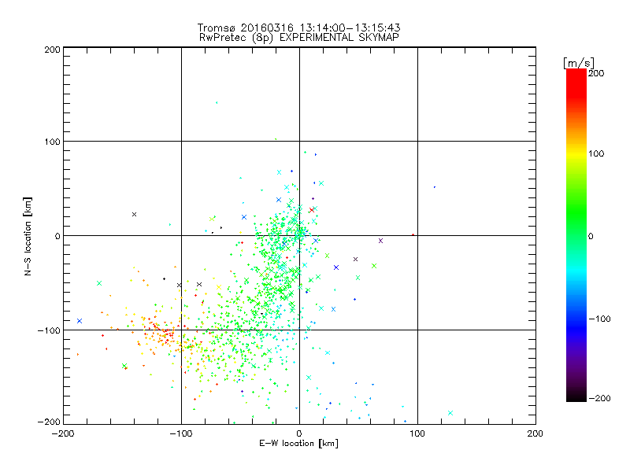The height and width of the screenshot is (472, 630).
Task: Click the '[m/s]' unit label above colorbar
Action: [579, 63]
